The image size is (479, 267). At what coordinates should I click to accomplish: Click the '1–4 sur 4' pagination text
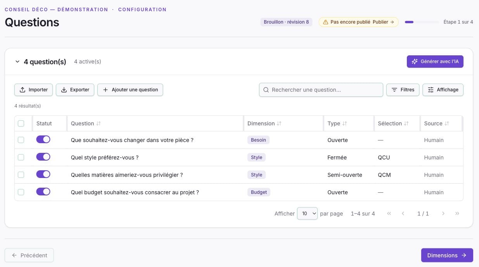363,214
